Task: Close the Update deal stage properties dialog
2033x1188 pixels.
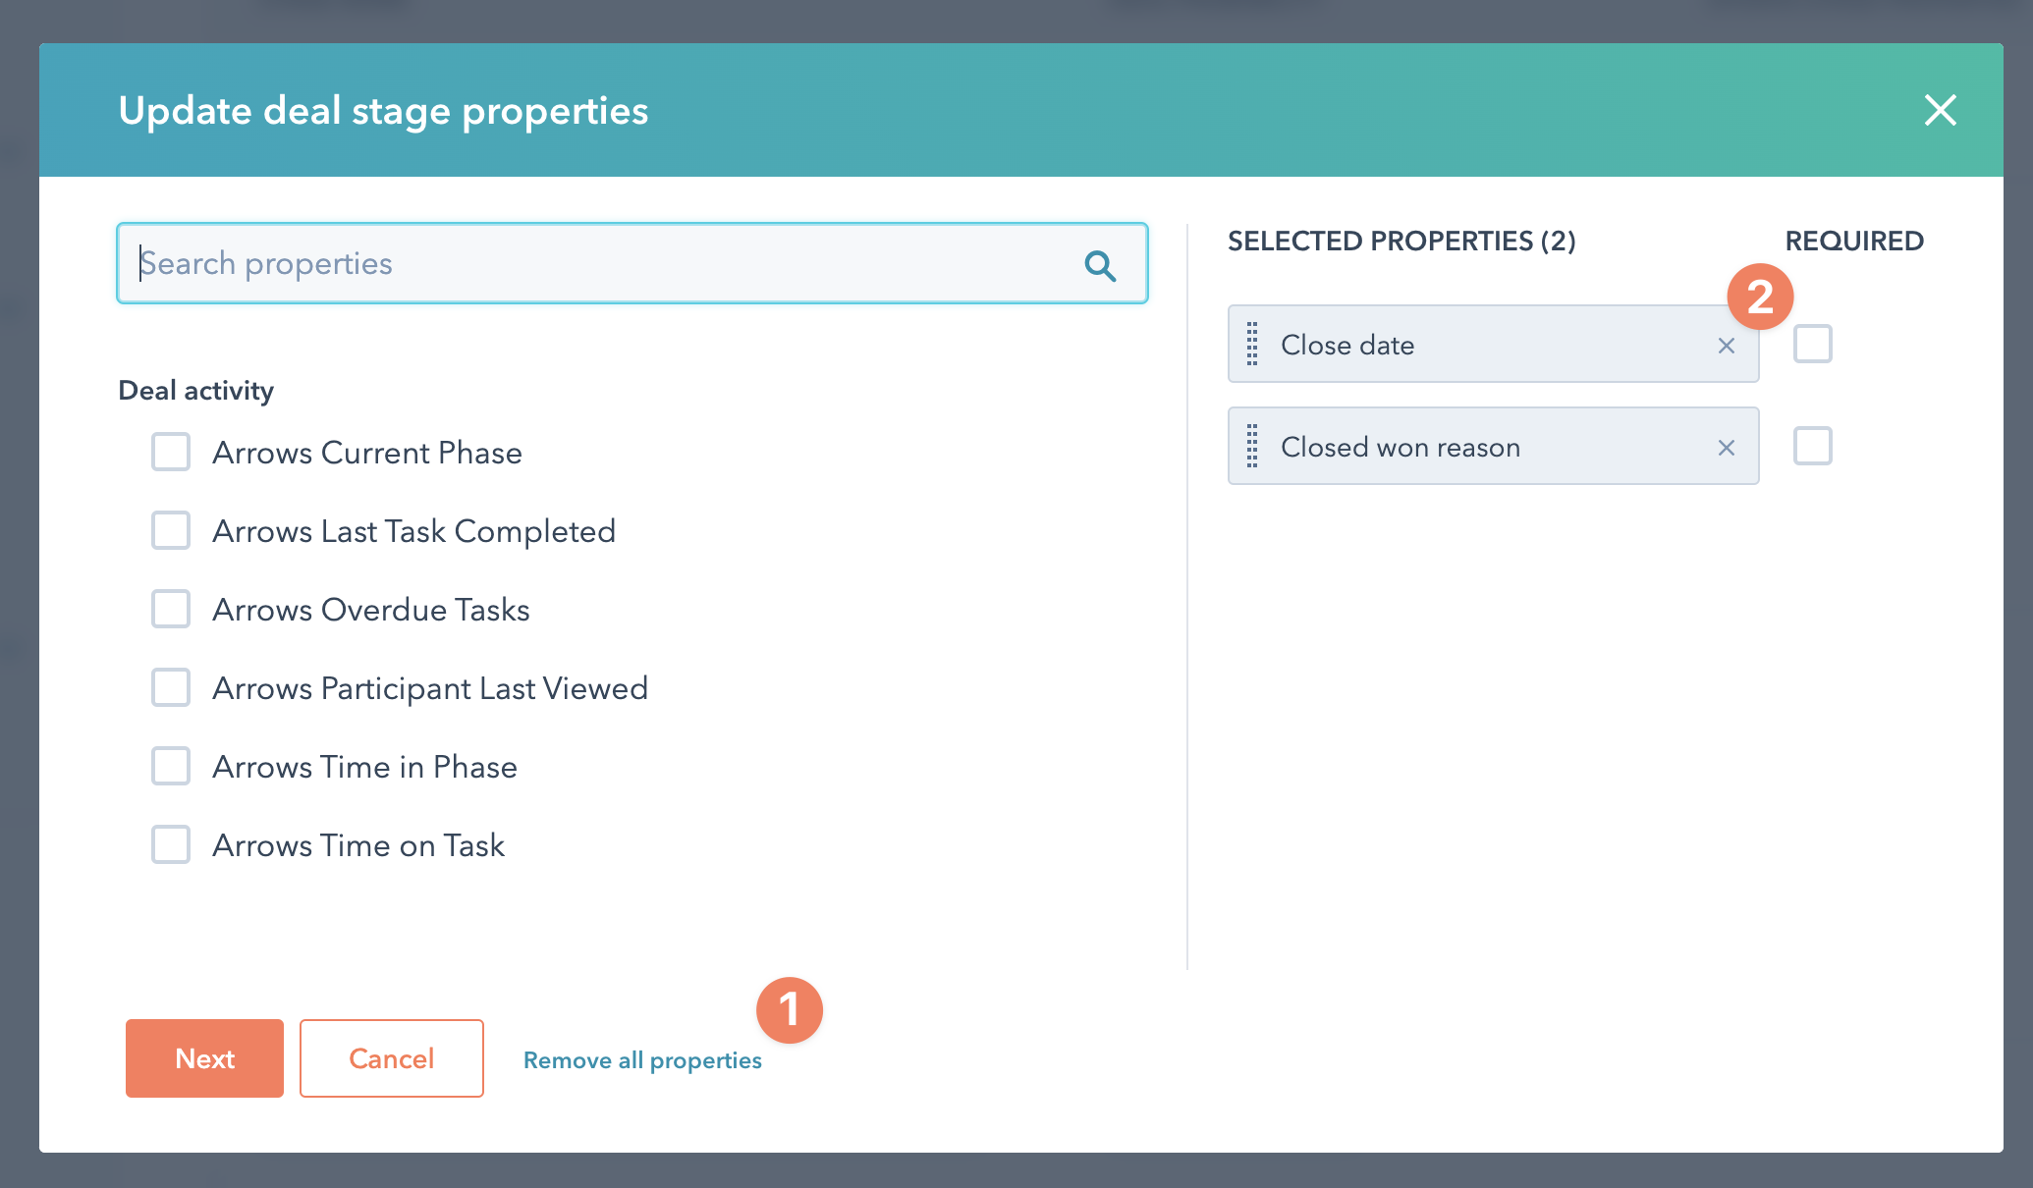Action: 1940,110
